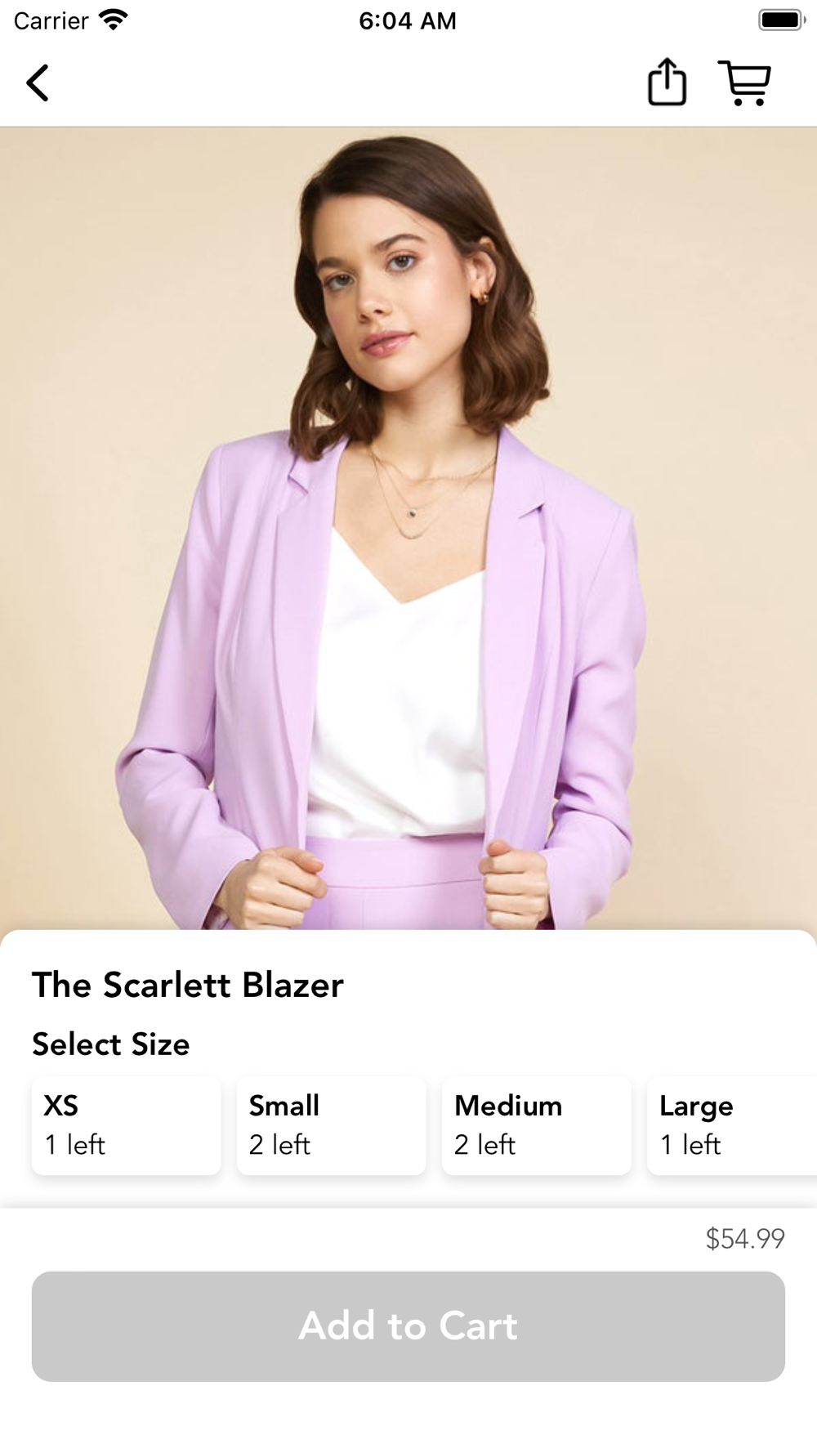Tap the battery indicator icon
This screenshot has height=1453, width=817.
click(782, 20)
